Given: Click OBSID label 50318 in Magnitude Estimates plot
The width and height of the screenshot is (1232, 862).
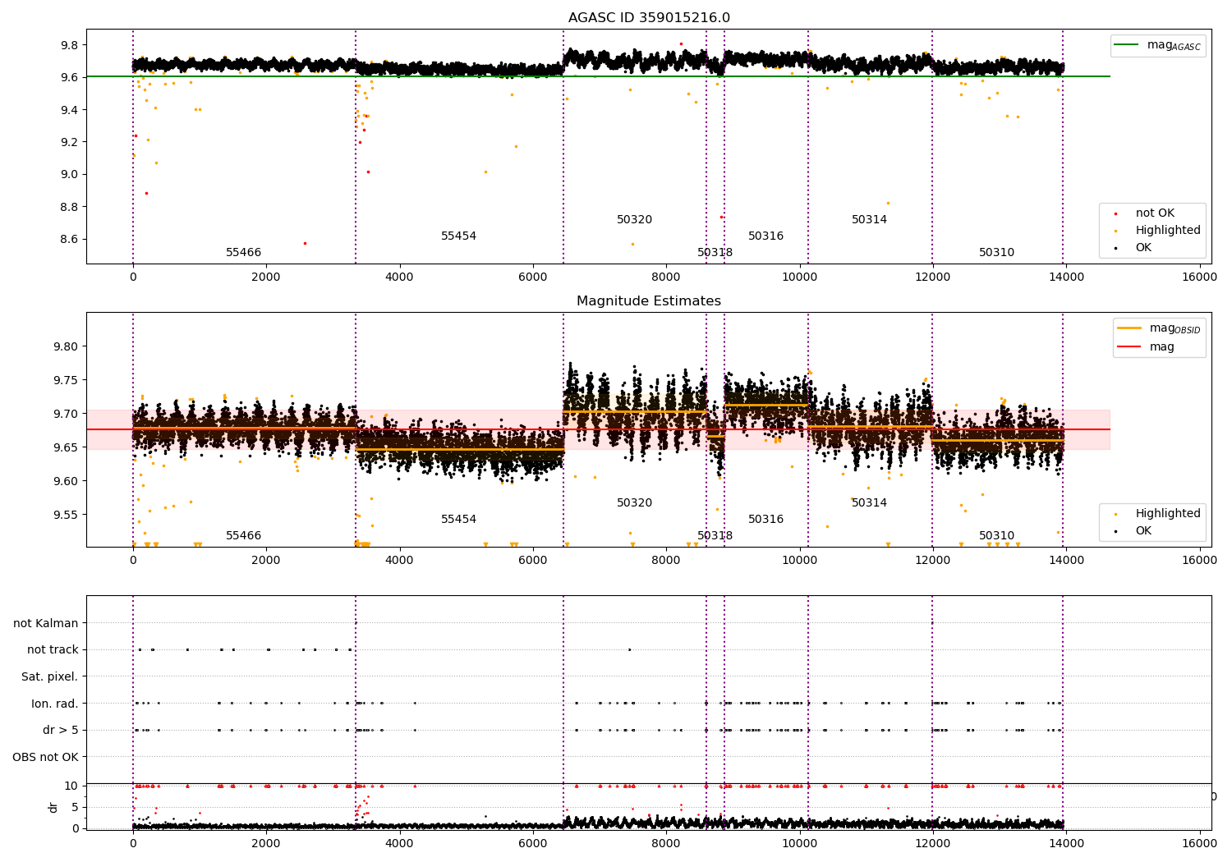Looking at the screenshot, I should [x=715, y=536].
